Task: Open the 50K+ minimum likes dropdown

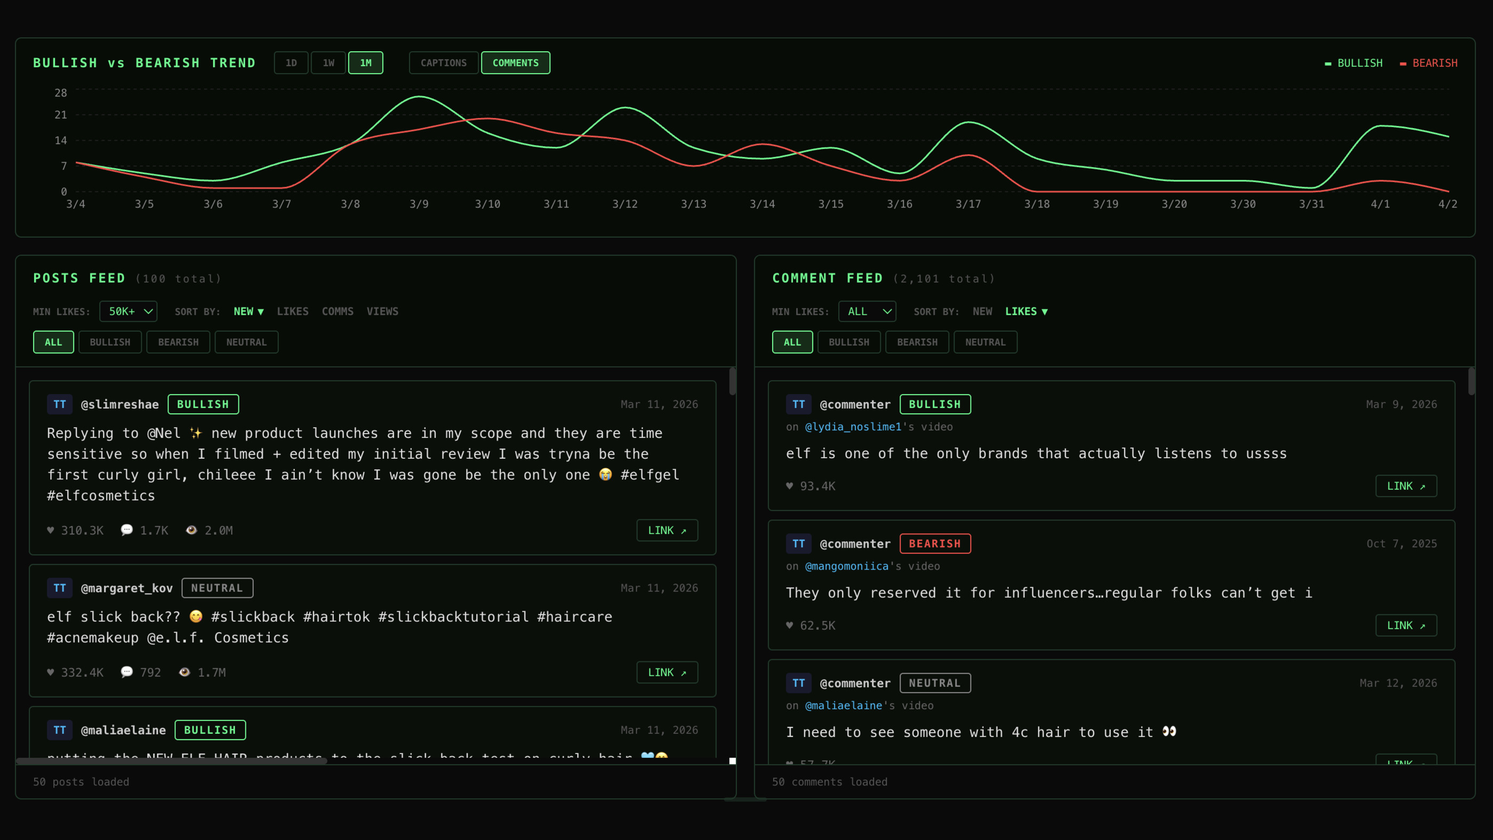Action: click(x=128, y=311)
